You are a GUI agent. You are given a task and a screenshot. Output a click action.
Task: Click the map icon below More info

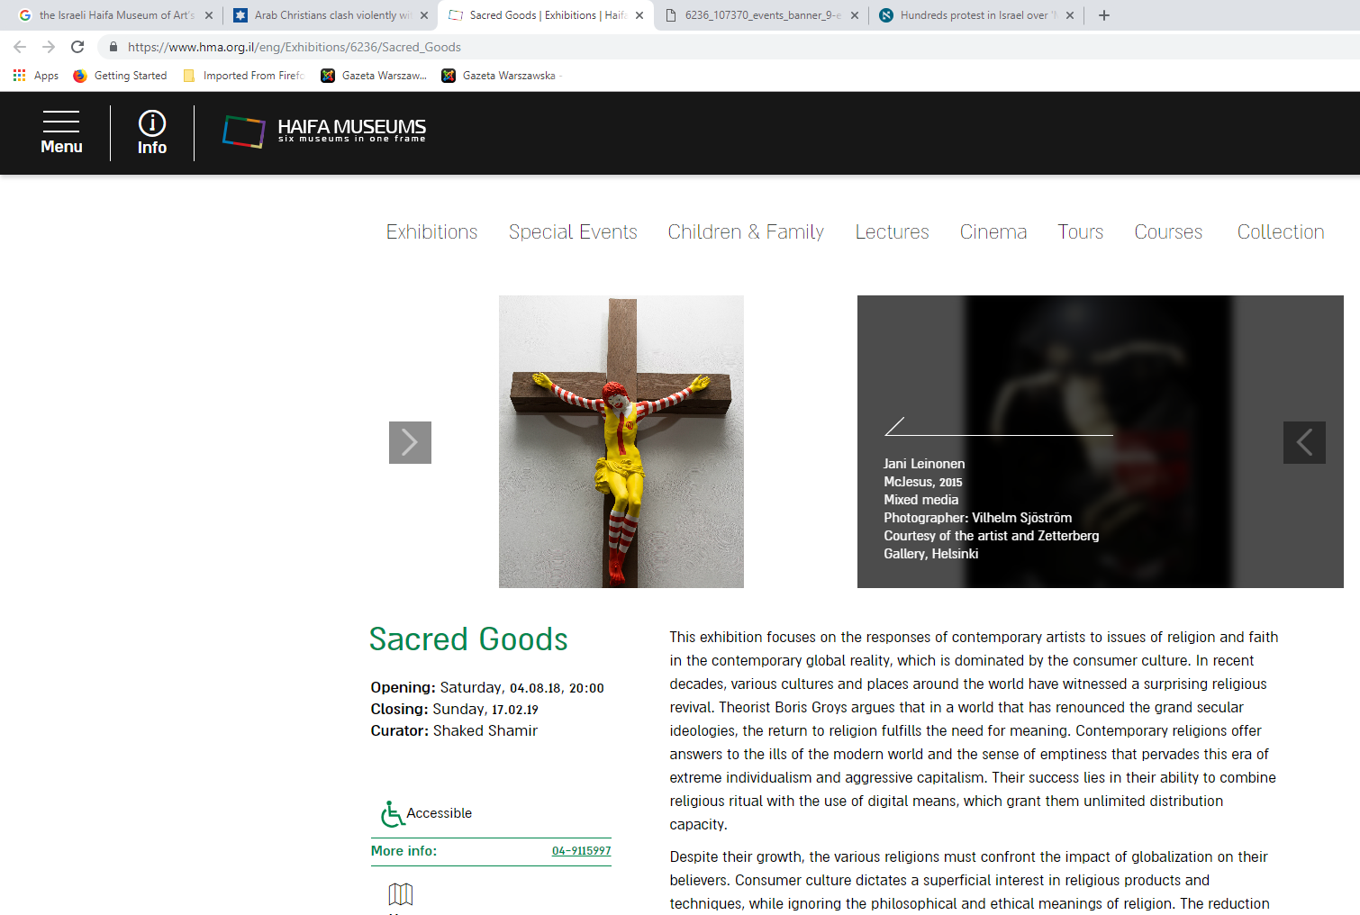click(401, 893)
